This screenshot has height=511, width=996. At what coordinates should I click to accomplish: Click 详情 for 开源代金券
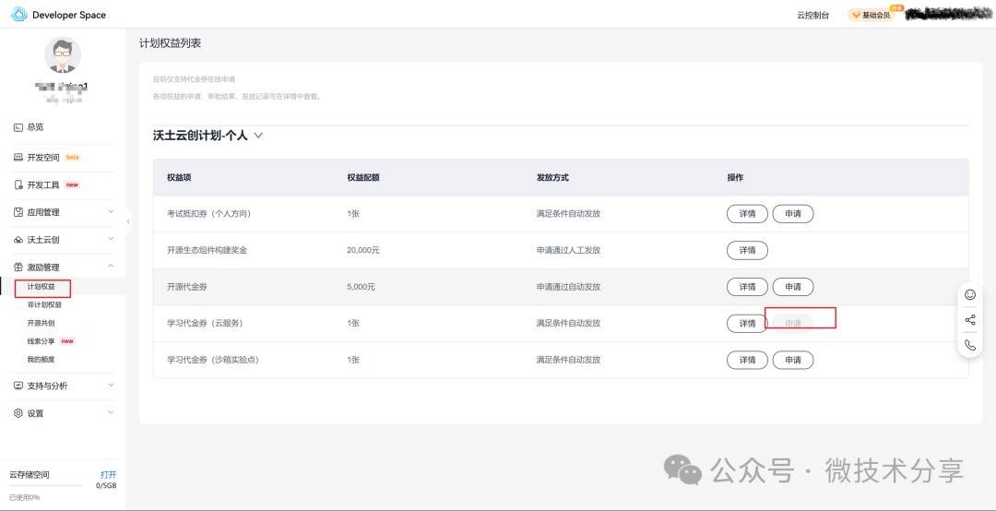tap(748, 287)
